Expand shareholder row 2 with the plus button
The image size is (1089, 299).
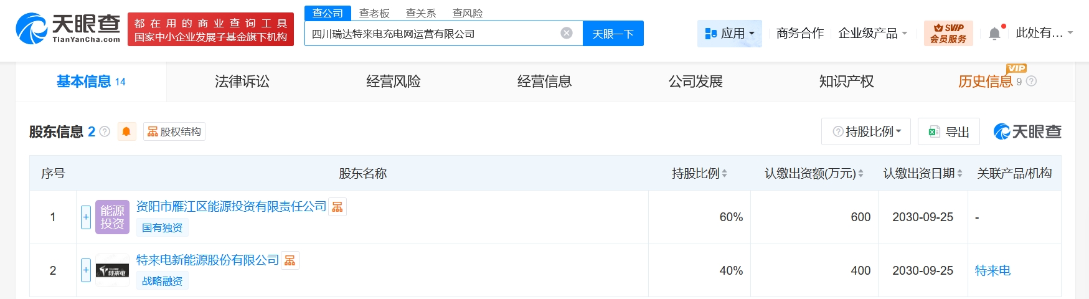86,270
